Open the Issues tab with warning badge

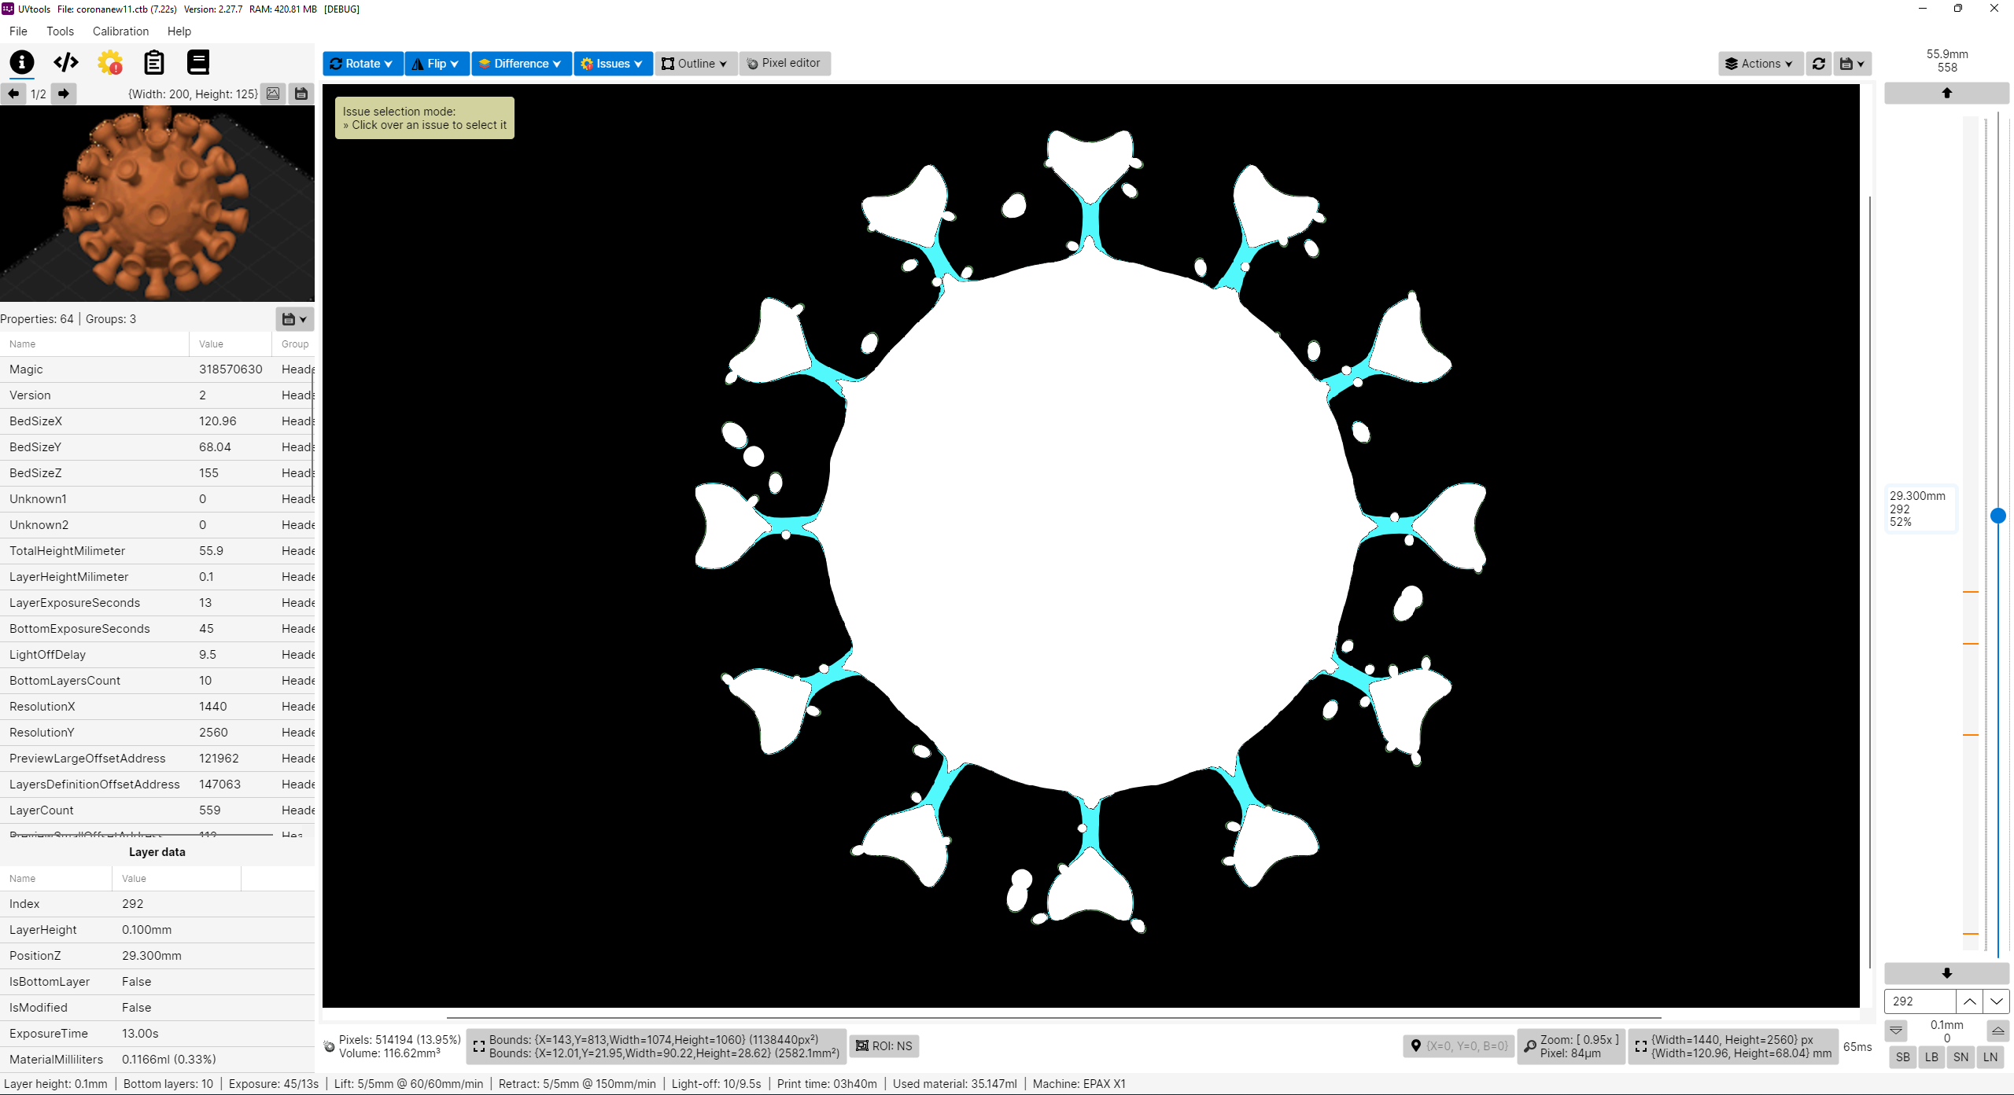[110, 62]
